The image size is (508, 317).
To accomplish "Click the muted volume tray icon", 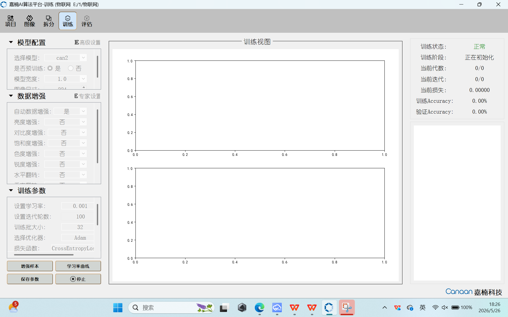I will pos(445,307).
